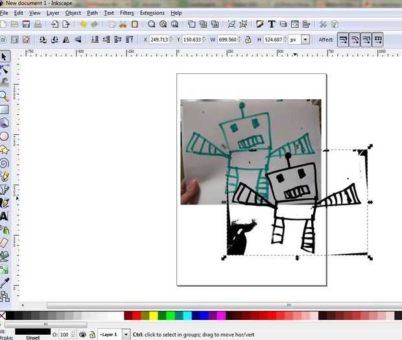Screen dimensions: 402x340
Task: Select the Tweak tool
Action: point(4,82)
